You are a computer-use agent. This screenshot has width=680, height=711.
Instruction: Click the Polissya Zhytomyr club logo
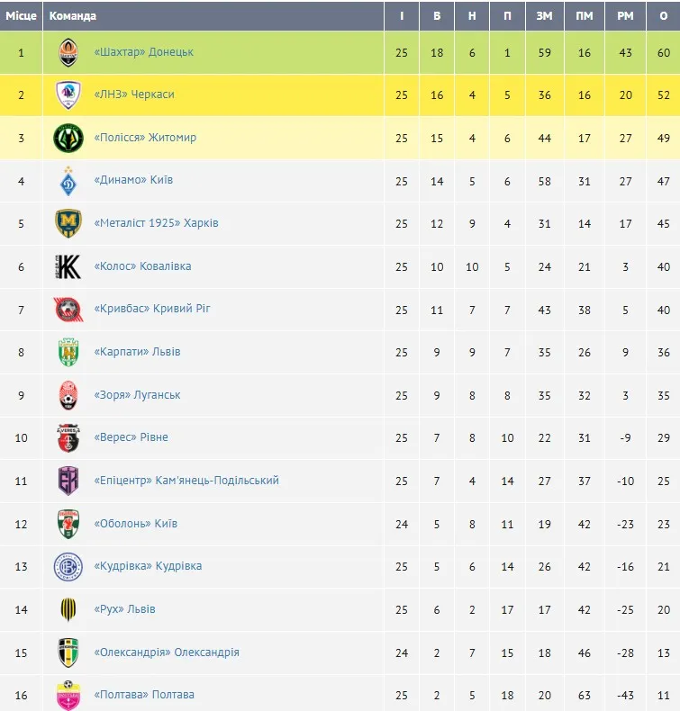tap(68, 139)
